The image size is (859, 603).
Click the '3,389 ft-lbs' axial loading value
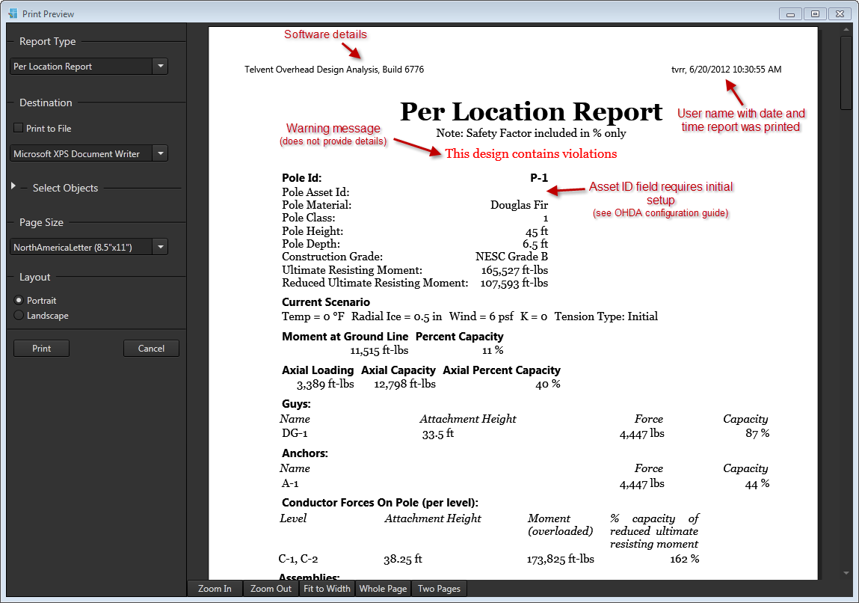pos(325,385)
